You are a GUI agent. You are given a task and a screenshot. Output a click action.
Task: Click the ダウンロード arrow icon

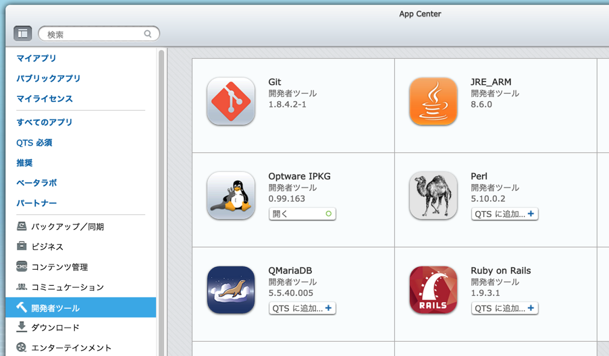coord(22,327)
